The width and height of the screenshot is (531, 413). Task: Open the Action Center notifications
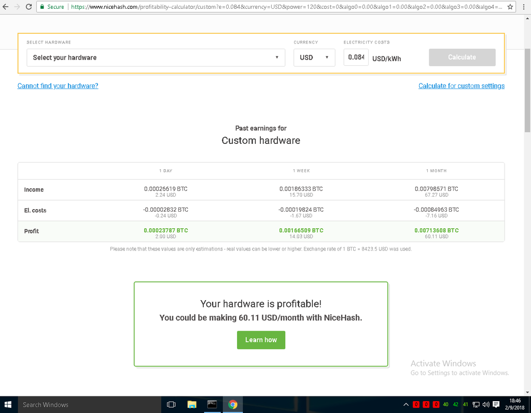pyautogui.click(x=496, y=405)
